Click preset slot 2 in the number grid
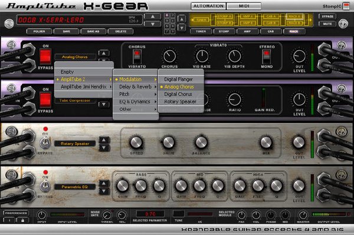The width and height of the screenshot is (354, 235). point(172,15)
